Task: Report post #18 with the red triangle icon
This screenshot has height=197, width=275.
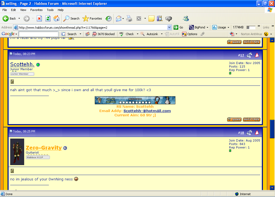Action: click(257, 133)
